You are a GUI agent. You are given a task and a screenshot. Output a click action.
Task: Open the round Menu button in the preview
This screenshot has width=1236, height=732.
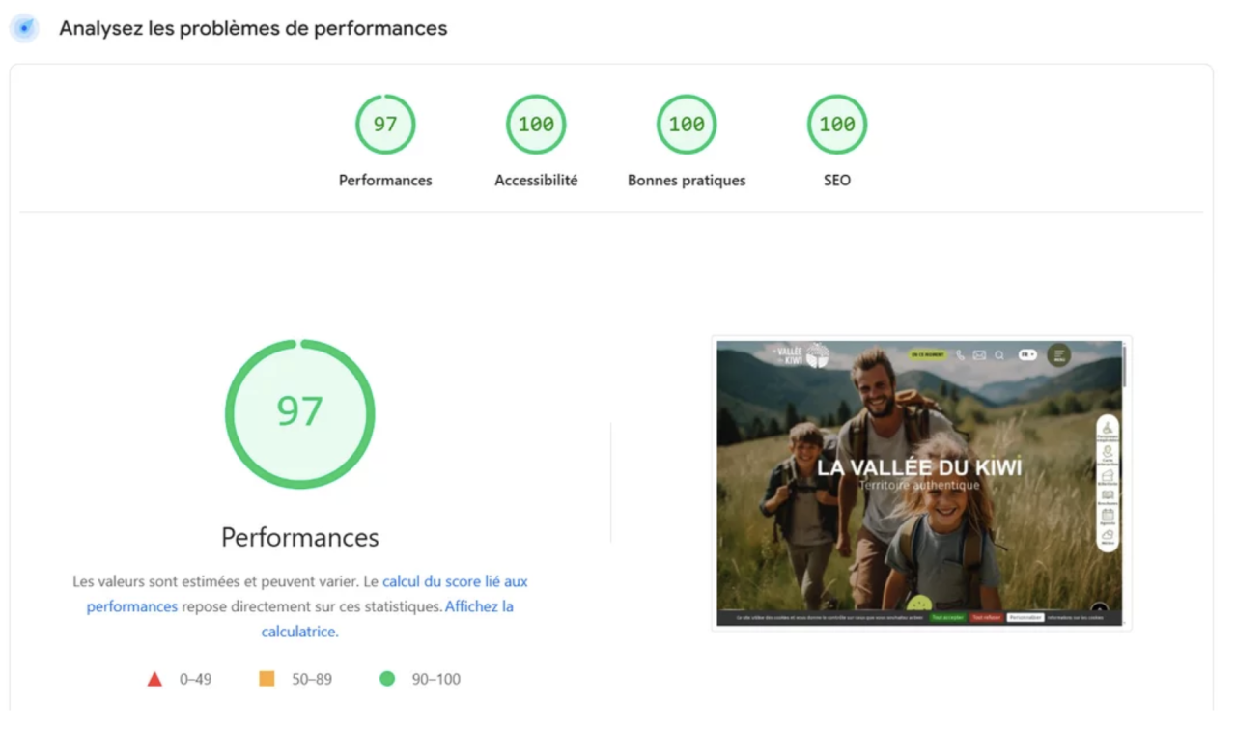1059,355
